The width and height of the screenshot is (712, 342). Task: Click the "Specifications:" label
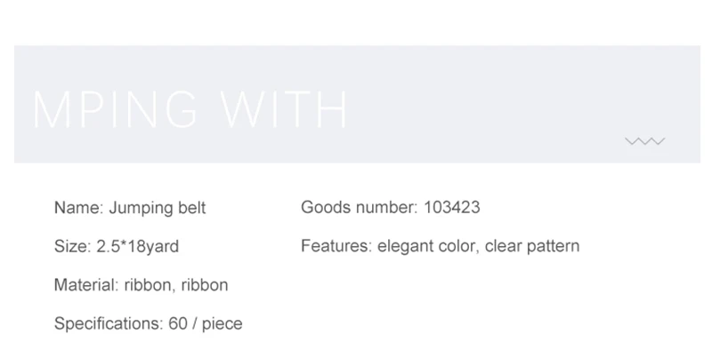tap(109, 323)
